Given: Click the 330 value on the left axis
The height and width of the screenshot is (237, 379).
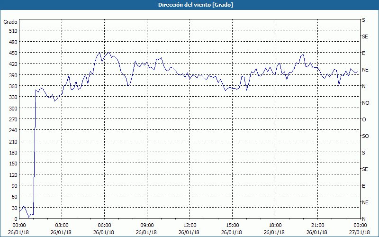Looking at the screenshot, I should click(x=13, y=97).
